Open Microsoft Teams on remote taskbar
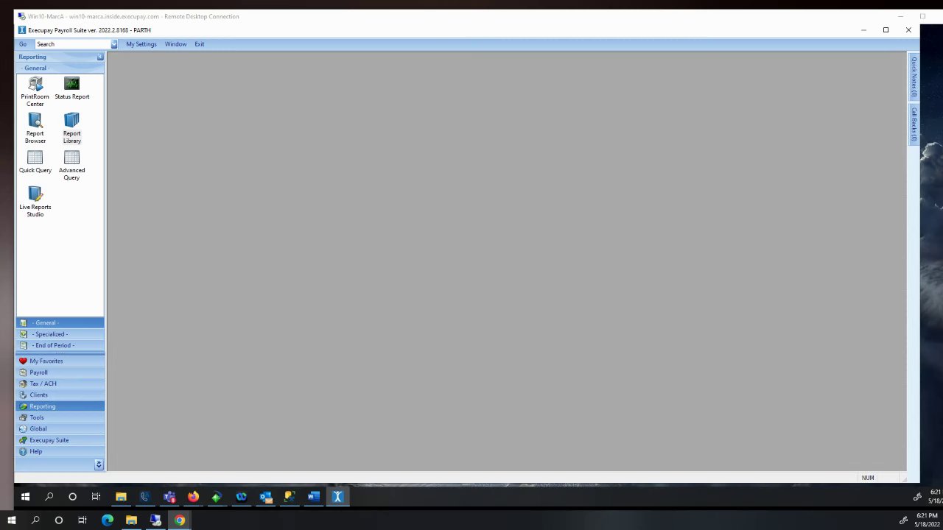This screenshot has width=943, height=530. pyautogui.click(x=169, y=497)
